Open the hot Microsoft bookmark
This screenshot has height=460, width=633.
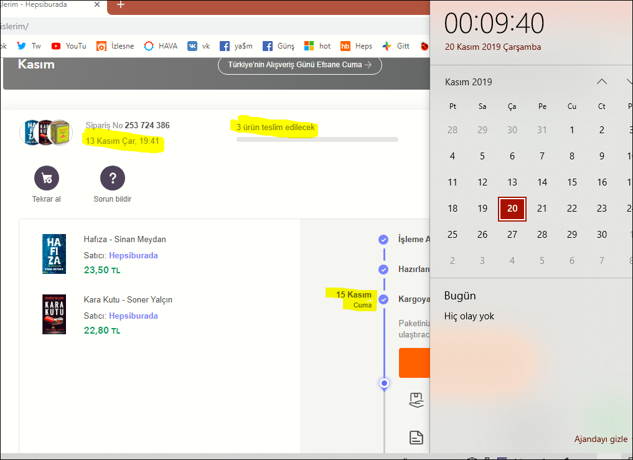click(x=317, y=46)
